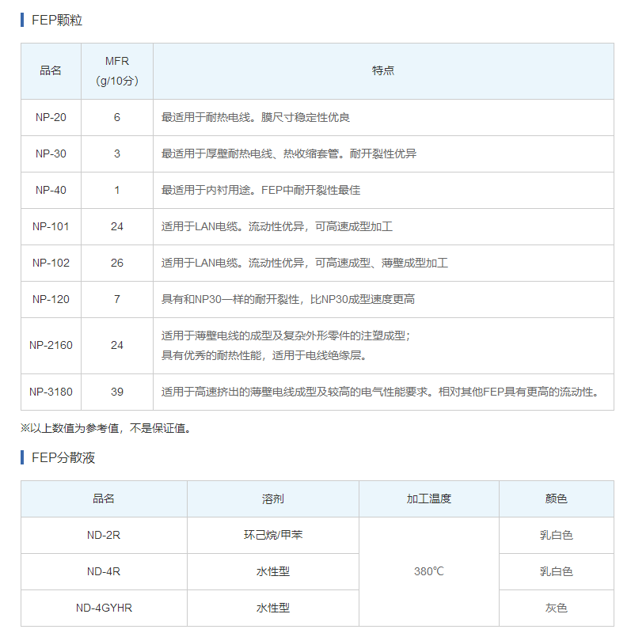
Task: Select the NP-40 product name cell
Action: pos(51,190)
